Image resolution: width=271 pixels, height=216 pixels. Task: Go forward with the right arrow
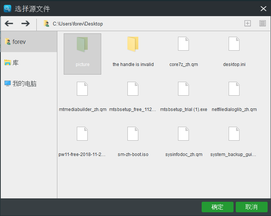pyautogui.click(x=25, y=23)
